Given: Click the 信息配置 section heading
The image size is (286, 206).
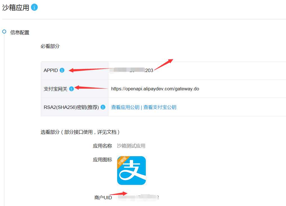Looking at the screenshot, I should coord(20,32).
